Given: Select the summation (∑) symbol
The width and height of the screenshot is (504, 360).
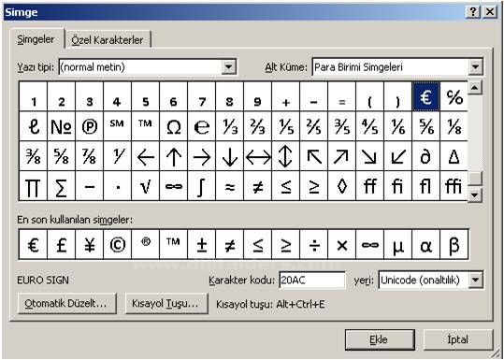Looking at the screenshot, I should click(61, 186).
